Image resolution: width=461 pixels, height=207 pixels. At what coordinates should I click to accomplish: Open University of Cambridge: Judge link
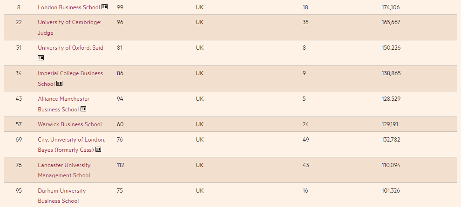pos(69,27)
